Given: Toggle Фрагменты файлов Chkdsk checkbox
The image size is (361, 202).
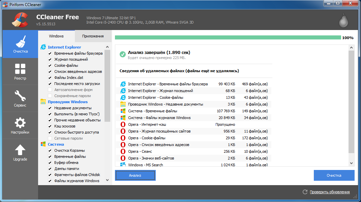Looking at the screenshot, I should point(50,175).
